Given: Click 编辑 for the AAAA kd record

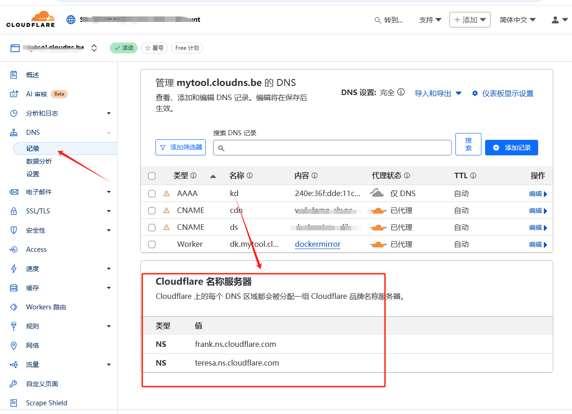Looking at the screenshot, I should (x=538, y=194).
